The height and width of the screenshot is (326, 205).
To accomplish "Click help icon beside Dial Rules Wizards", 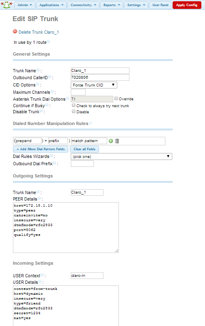I will 51,155.
